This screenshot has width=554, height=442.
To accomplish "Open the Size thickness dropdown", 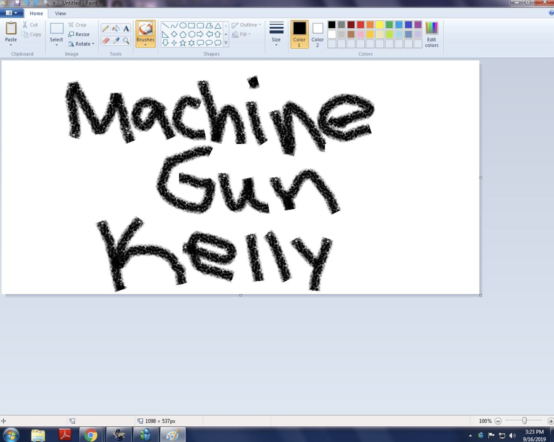I will tap(276, 34).
